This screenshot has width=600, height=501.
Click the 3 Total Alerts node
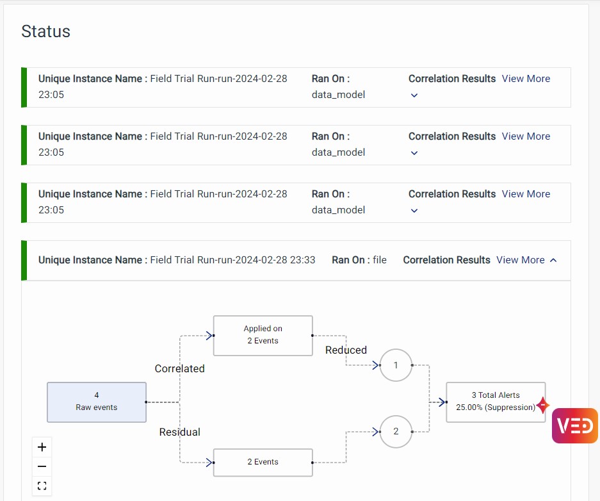[495, 402]
